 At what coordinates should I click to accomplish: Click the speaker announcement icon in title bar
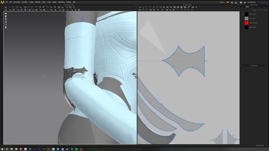[232, 3]
